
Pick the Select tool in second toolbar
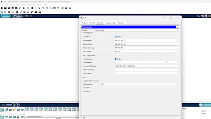tap(2, 12)
